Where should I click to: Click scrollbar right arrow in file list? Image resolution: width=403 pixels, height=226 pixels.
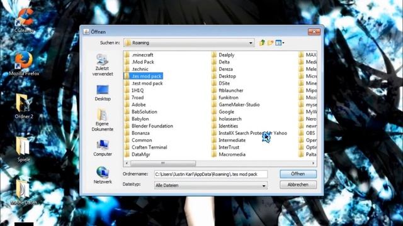click(314, 163)
